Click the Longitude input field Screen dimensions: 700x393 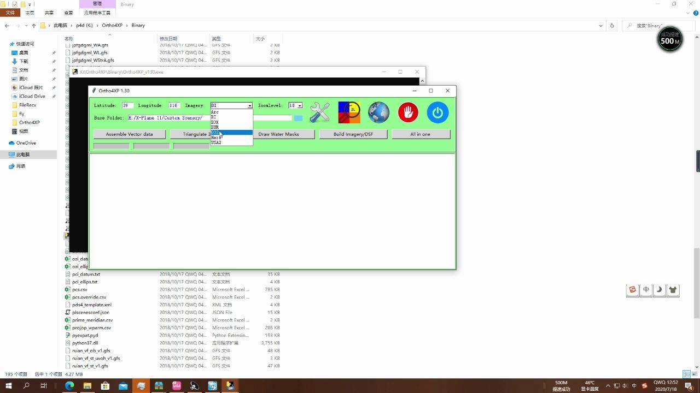click(174, 105)
